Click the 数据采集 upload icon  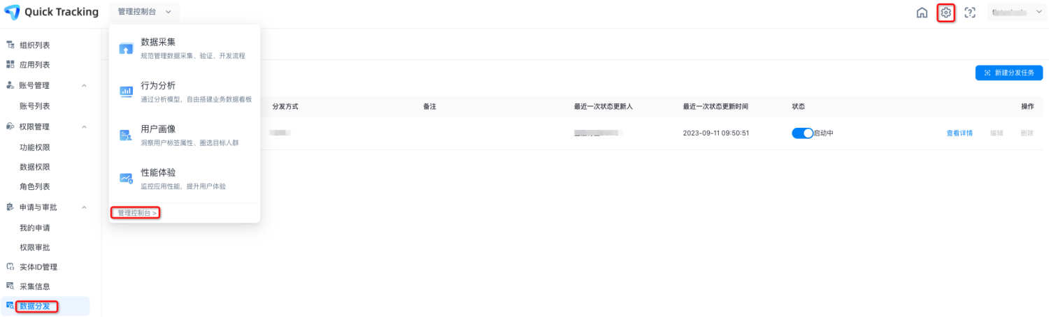pos(126,49)
